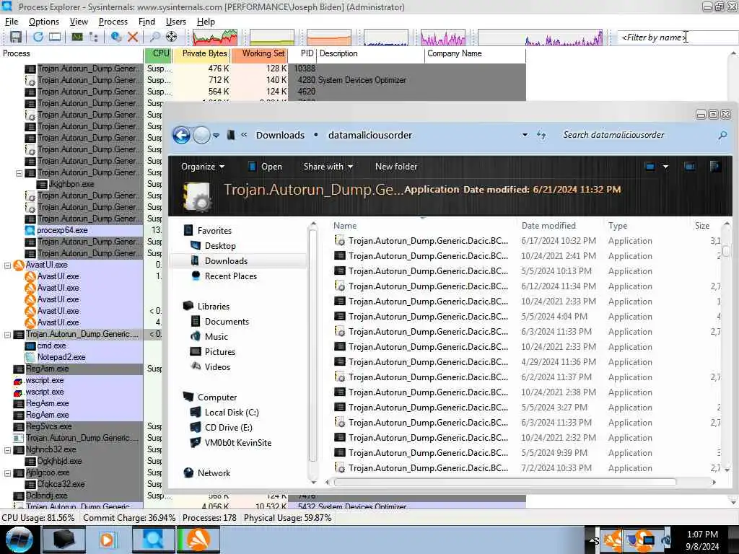This screenshot has height=554, width=739.
Task: Sort by the CPU column header
Action: [x=158, y=53]
